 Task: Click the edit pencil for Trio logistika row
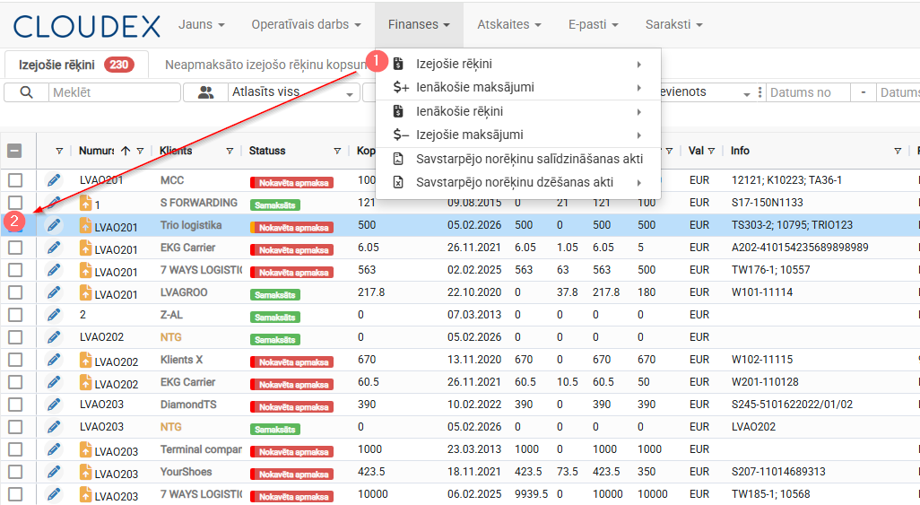point(54,225)
